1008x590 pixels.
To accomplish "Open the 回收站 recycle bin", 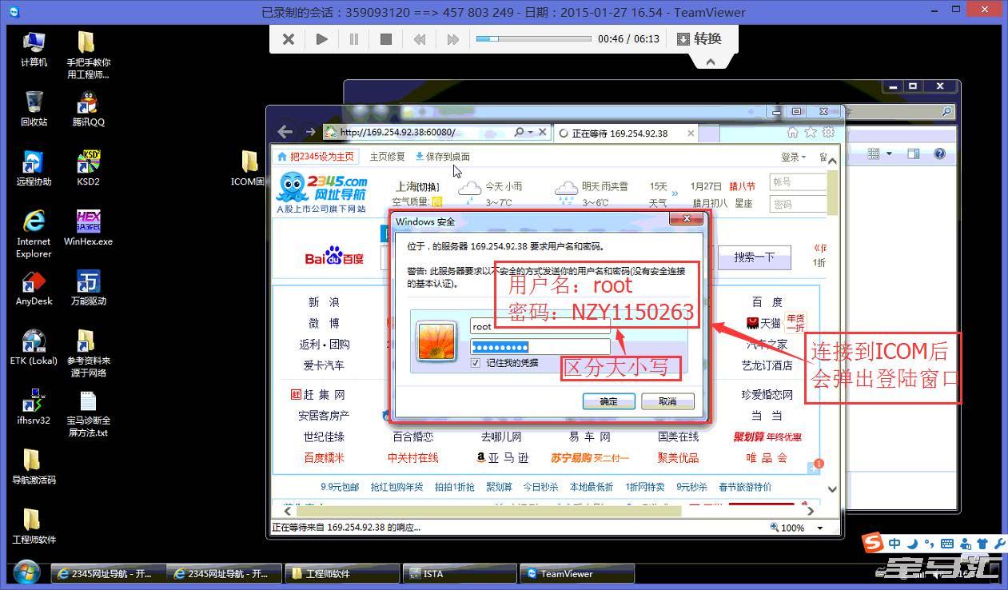I will tap(34, 109).
